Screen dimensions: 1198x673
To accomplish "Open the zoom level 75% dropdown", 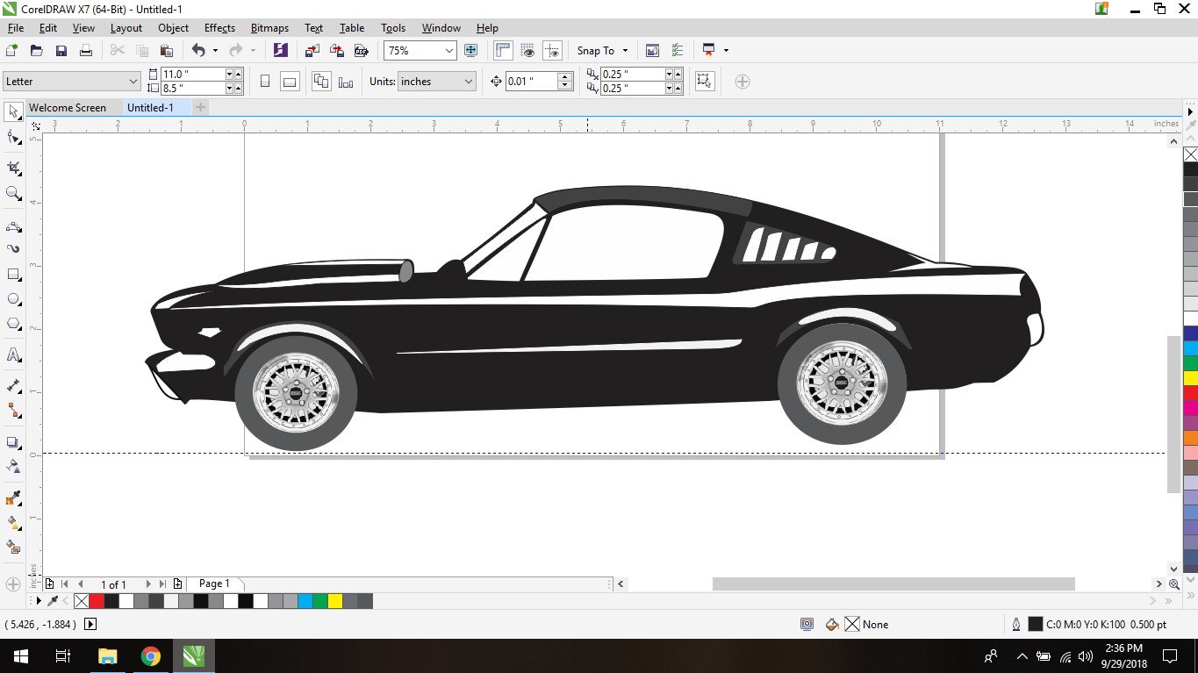I will tap(448, 51).
